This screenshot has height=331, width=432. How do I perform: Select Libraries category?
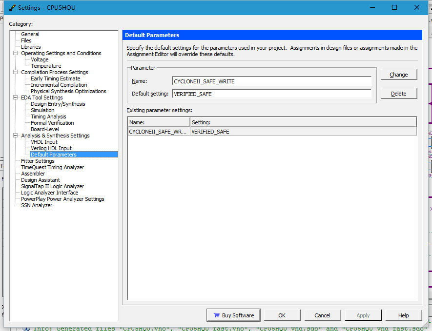[31, 47]
